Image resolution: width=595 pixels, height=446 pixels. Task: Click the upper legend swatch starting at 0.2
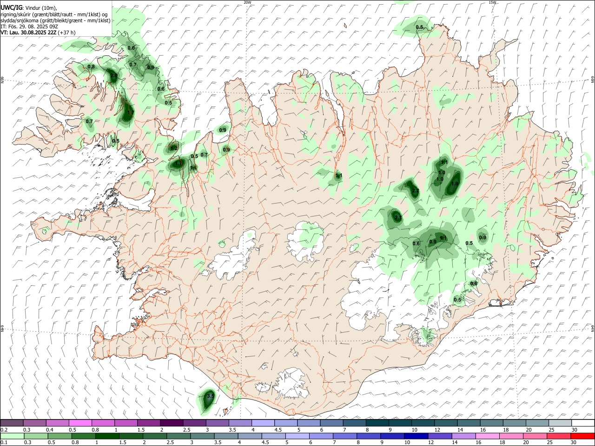(x=12, y=423)
